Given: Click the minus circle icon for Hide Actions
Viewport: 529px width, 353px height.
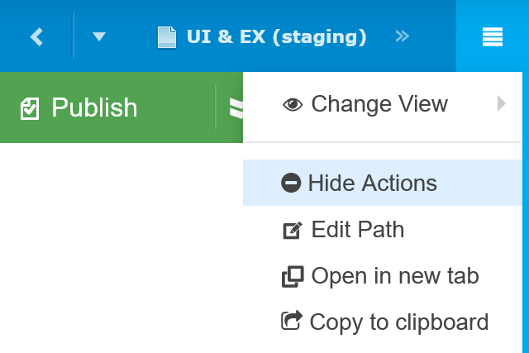Looking at the screenshot, I should 291,183.
